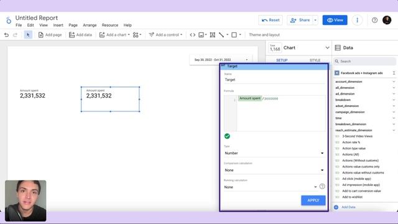Open the Add a chart dropdown
Image resolution: width=398 pixels, height=224 pixels.
pos(114,35)
